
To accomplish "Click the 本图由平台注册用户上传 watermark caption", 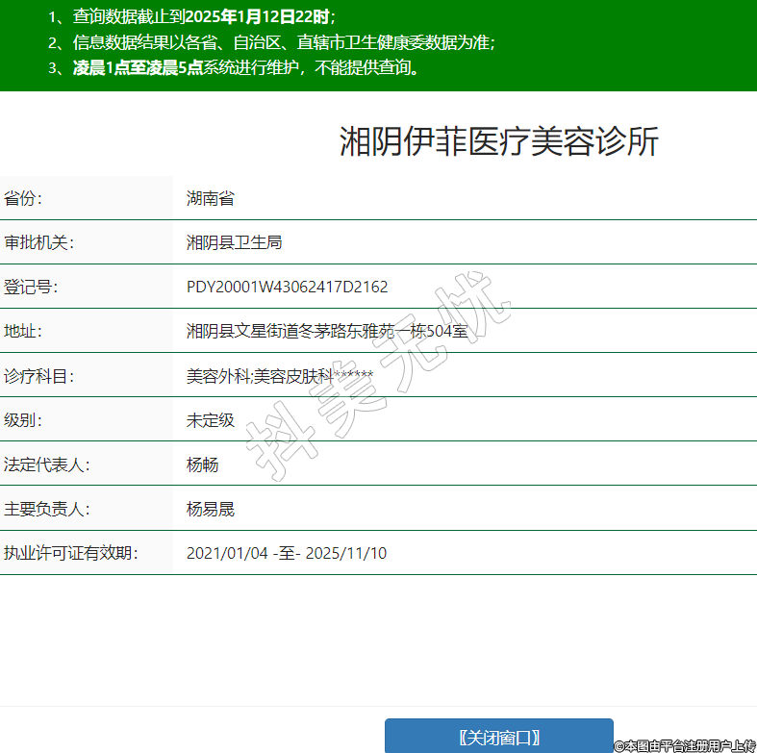I will [685, 745].
